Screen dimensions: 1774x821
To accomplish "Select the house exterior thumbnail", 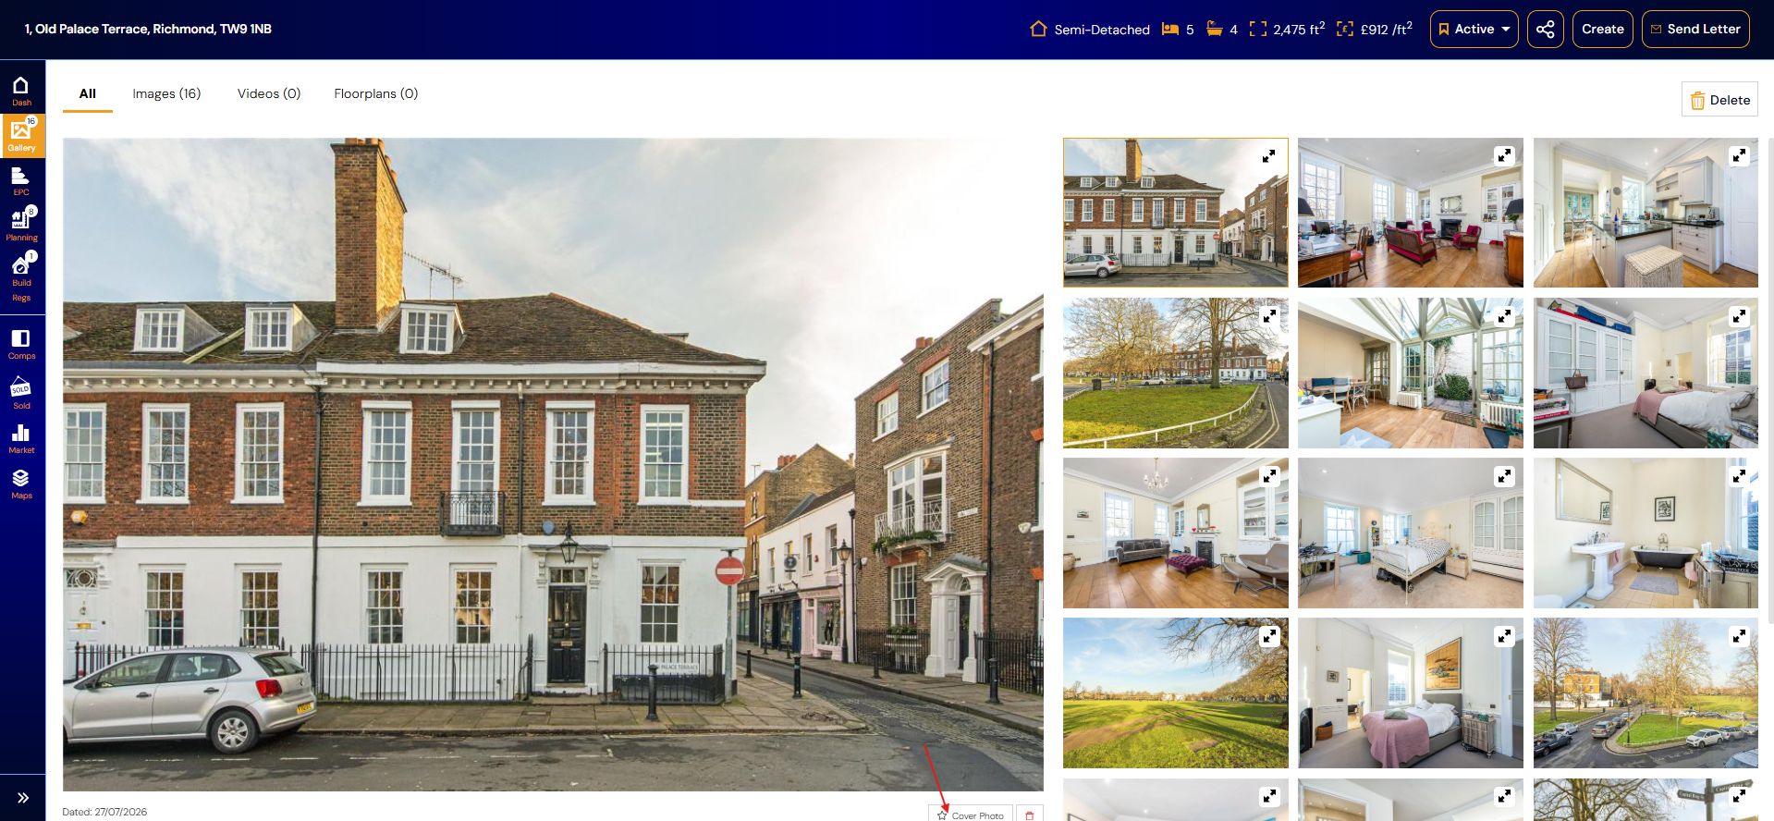I will [1175, 213].
